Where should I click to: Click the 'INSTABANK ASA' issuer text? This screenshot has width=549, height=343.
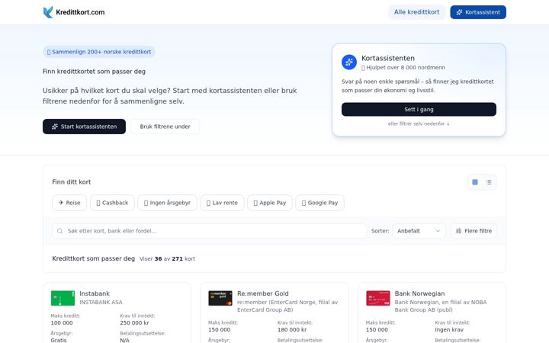pyautogui.click(x=101, y=302)
